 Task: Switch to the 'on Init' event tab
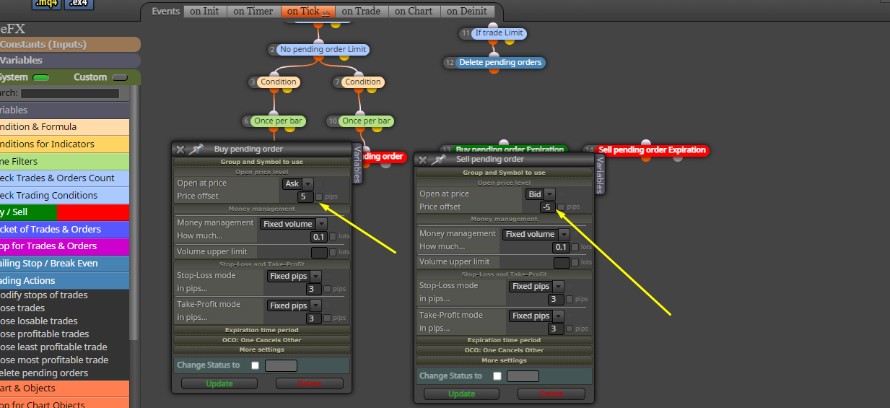[205, 12]
